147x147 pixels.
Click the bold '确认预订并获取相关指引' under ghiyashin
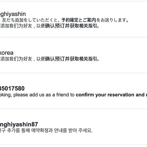[x=72, y=26]
